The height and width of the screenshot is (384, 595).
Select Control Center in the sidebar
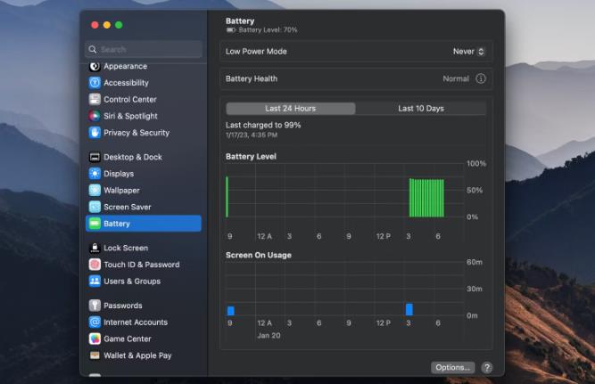click(144, 99)
